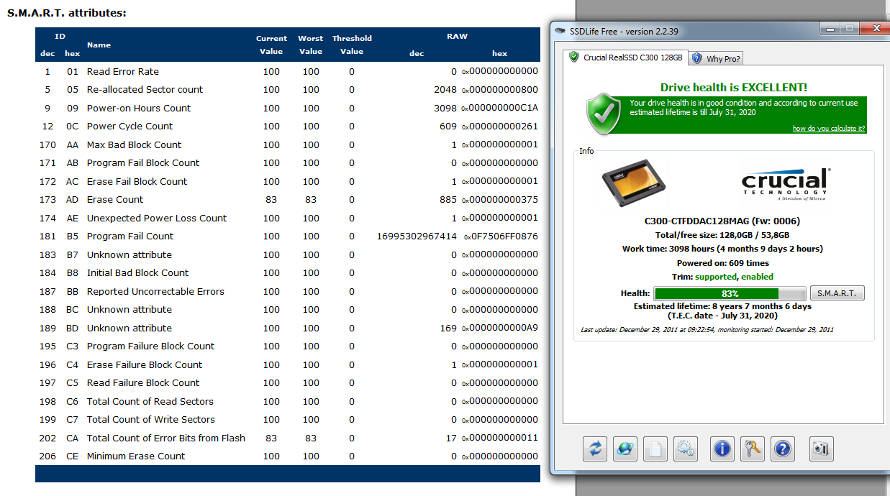The height and width of the screenshot is (496, 890).
Task: Click the hex value 0x000000000C1A
Action: point(500,108)
